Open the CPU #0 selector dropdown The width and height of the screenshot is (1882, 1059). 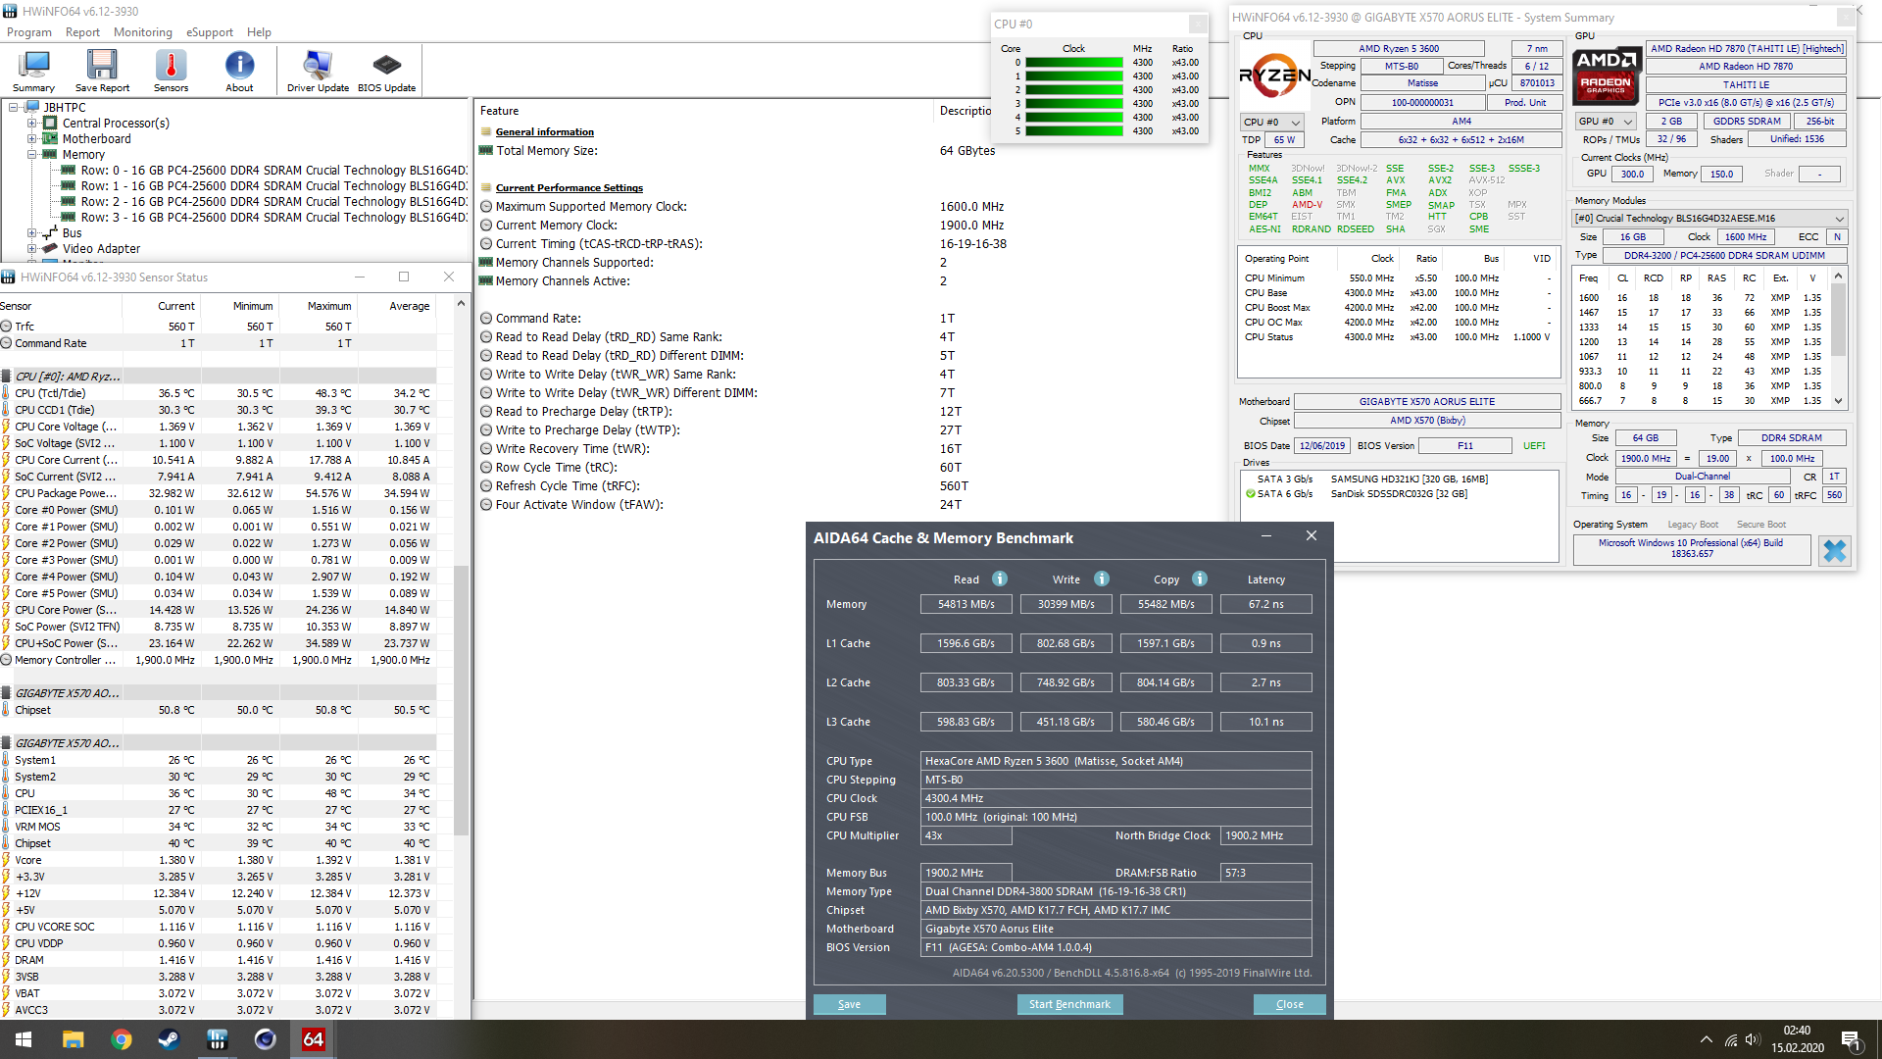[1272, 122]
